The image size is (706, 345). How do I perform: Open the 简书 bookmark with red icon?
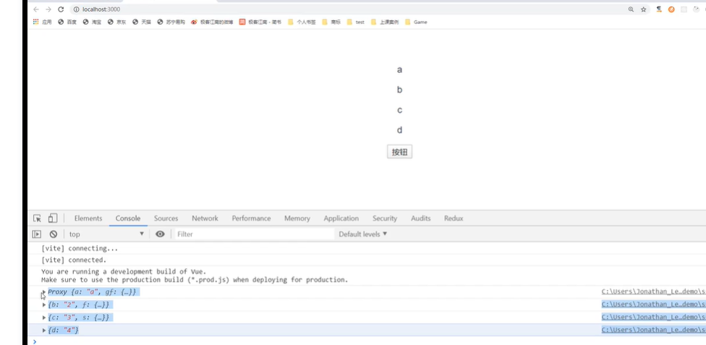point(260,22)
